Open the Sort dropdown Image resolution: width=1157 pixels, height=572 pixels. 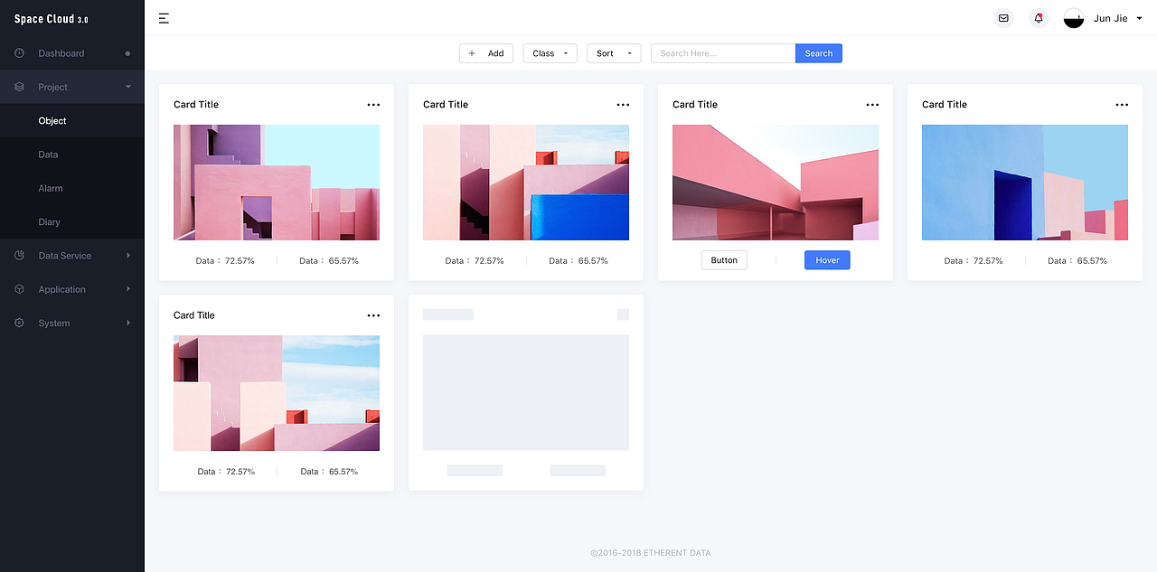point(614,53)
